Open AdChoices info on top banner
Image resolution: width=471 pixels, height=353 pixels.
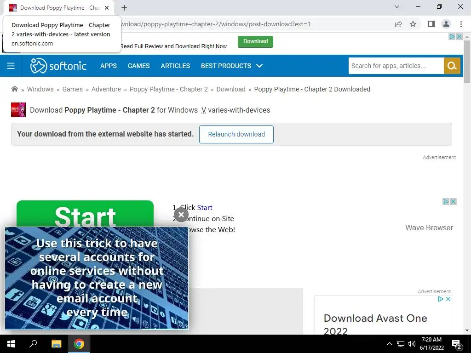(x=452, y=37)
